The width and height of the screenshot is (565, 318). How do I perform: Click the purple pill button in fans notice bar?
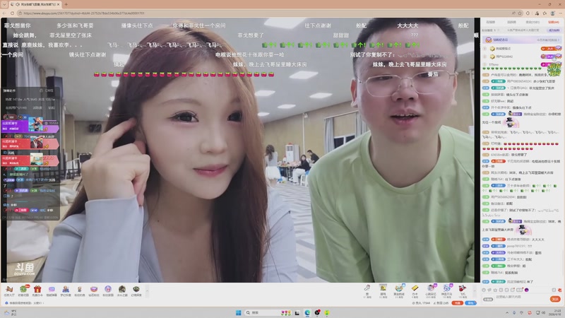click(554, 30)
